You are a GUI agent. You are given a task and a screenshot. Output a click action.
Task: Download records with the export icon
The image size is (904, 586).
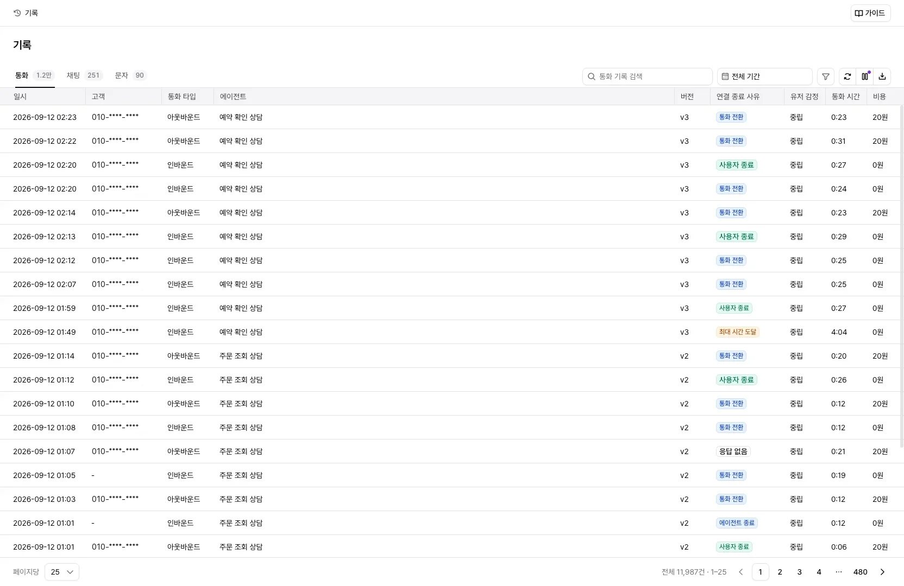click(x=882, y=77)
